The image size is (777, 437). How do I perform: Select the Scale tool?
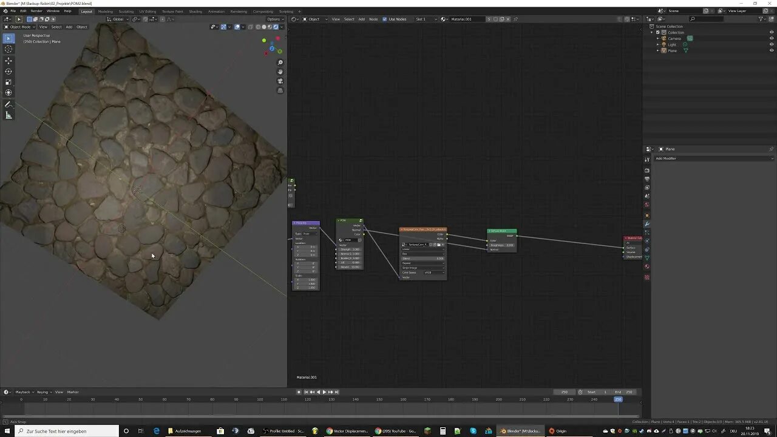pyautogui.click(x=8, y=82)
